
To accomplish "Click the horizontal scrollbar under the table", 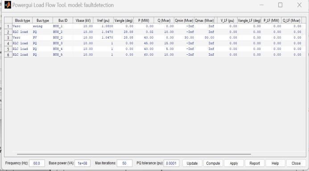I will (x=134, y=154).
